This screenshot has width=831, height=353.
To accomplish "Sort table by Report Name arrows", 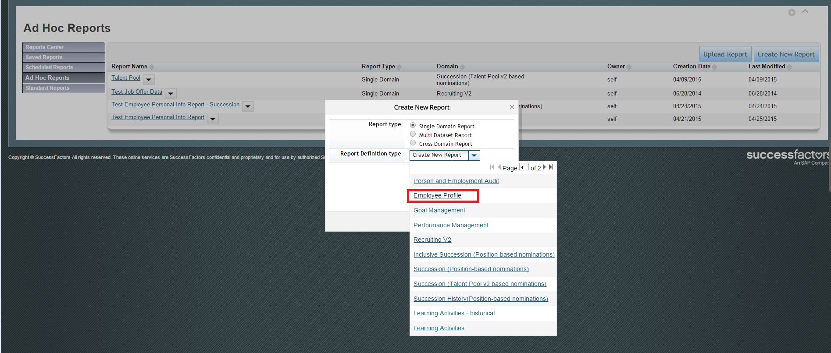I will [x=151, y=67].
